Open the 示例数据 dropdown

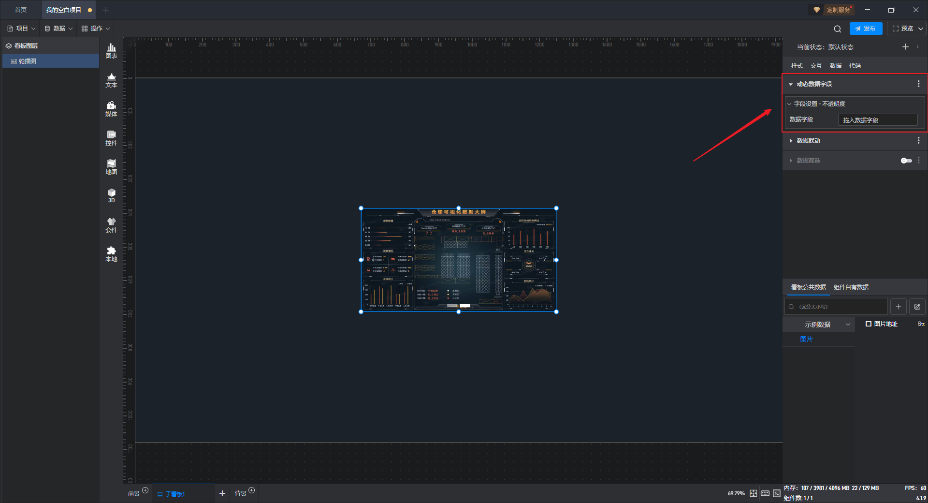pyautogui.click(x=826, y=325)
